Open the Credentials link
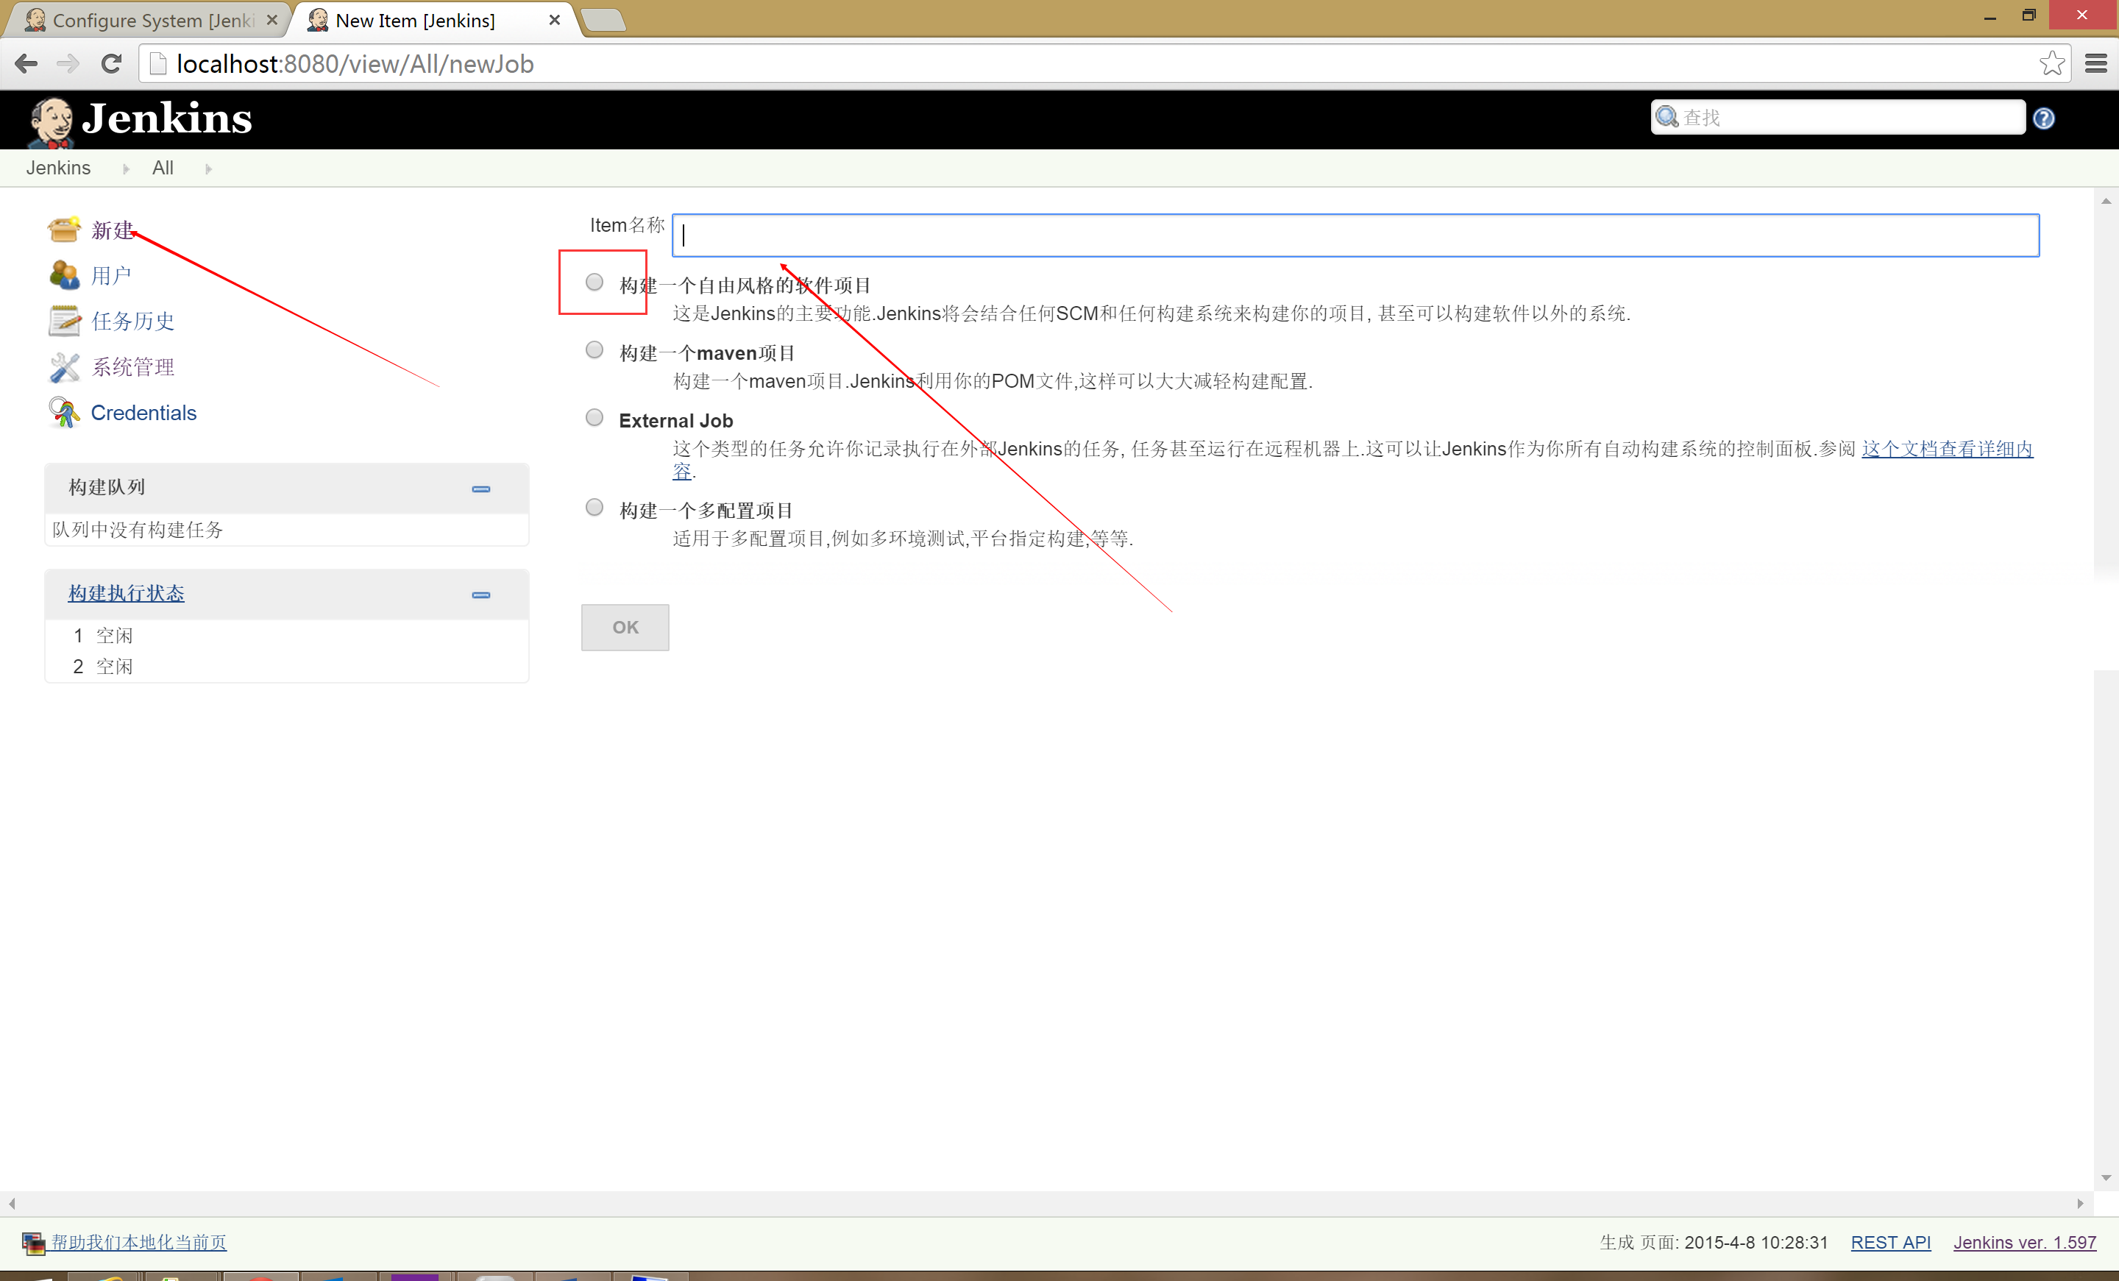 pos(143,413)
